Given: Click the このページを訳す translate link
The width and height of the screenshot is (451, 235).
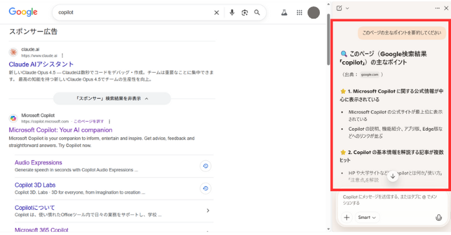Looking at the screenshot, I should coord(89,122).
